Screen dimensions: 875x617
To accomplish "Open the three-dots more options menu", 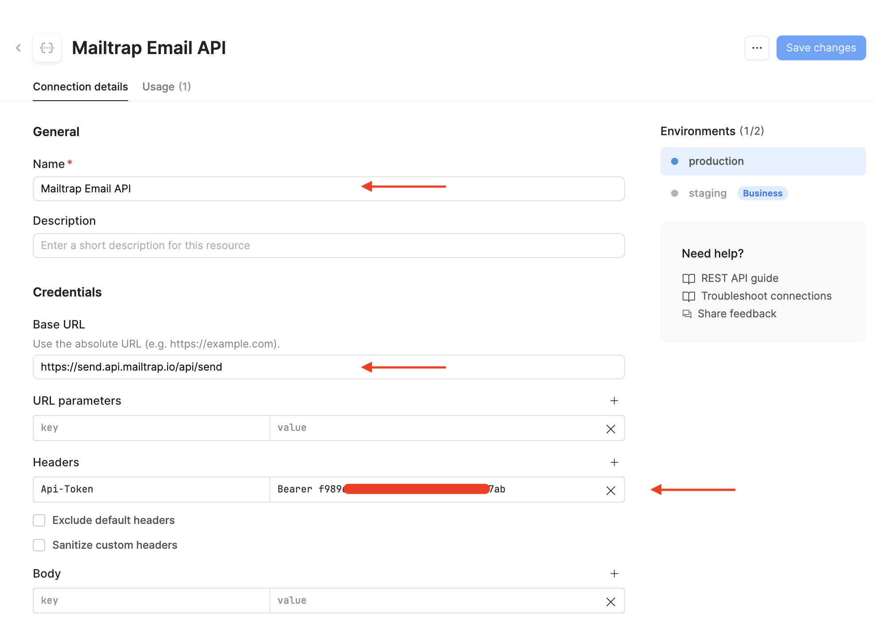I will click(757, 48).
